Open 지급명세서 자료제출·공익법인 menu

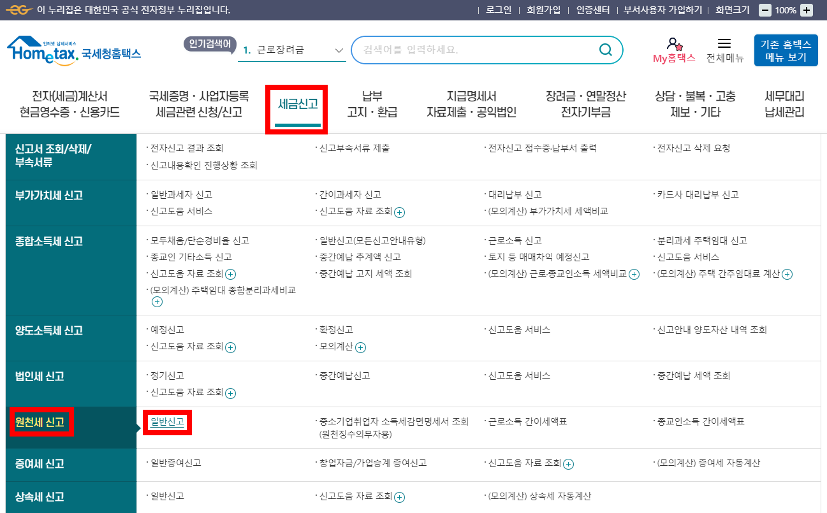pyautogui.click(x=471, y=105)
